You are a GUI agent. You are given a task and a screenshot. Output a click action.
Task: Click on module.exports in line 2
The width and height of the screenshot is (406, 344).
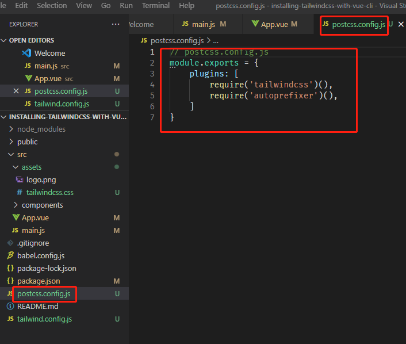pyautogui.click(x=204, y=63)
